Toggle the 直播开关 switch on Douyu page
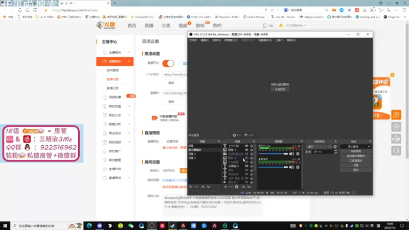 coord(168,63)
